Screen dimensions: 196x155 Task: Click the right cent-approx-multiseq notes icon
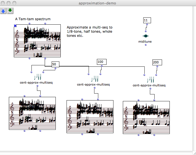click(150, 80)
